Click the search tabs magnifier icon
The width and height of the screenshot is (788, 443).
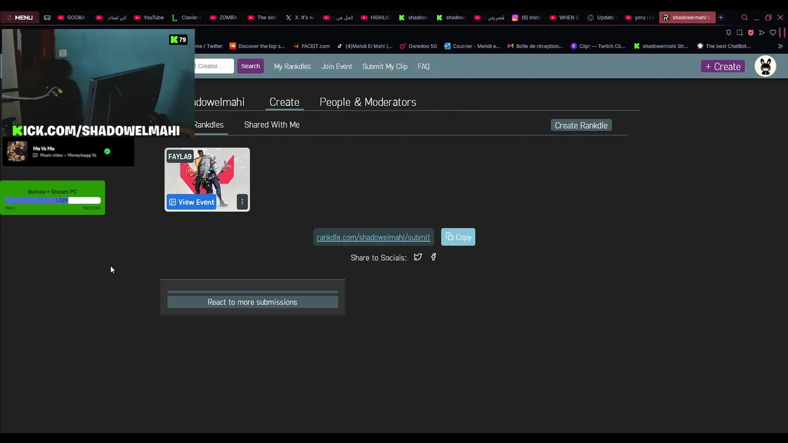(744, 17)
